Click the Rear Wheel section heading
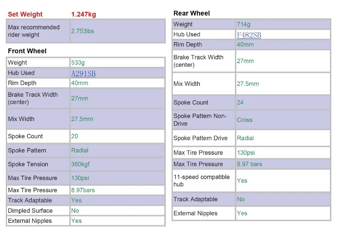 pyautogui.click(x=191, y=13)
